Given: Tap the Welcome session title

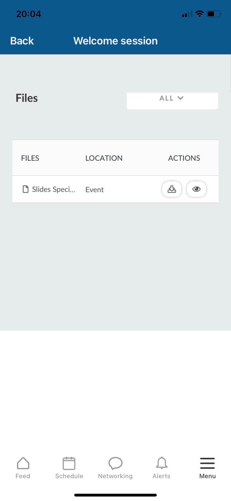Looking at the screenshot, I should (x=116, y=41).
